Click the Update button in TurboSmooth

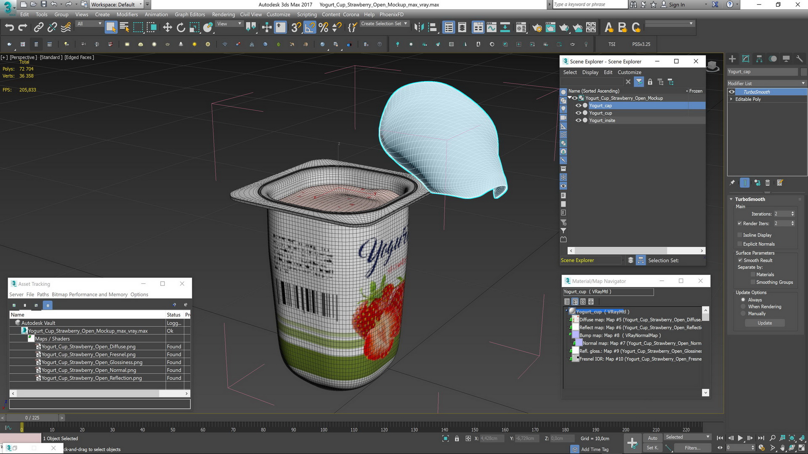tap(765, 323)
